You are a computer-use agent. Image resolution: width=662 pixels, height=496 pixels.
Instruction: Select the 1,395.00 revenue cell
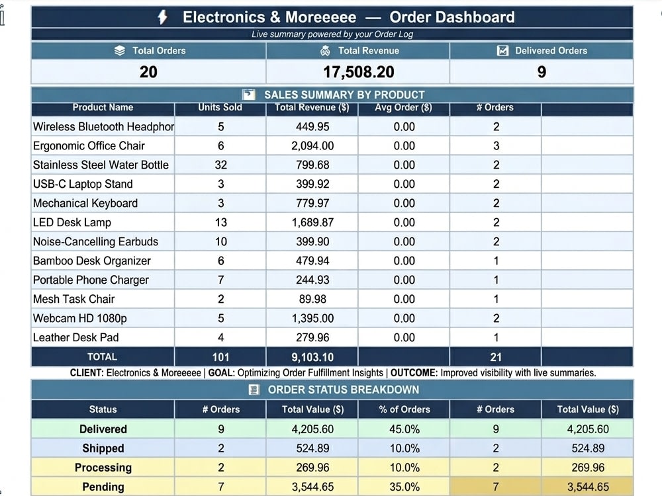click(x=312, y=319)
